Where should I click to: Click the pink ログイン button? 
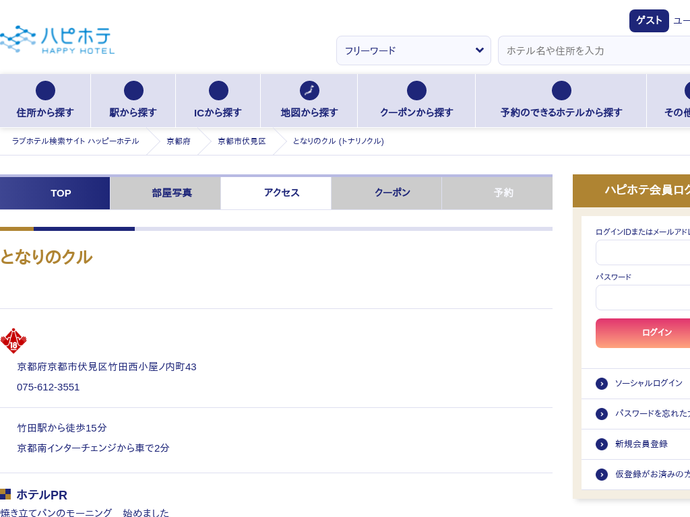coord(643,333)
